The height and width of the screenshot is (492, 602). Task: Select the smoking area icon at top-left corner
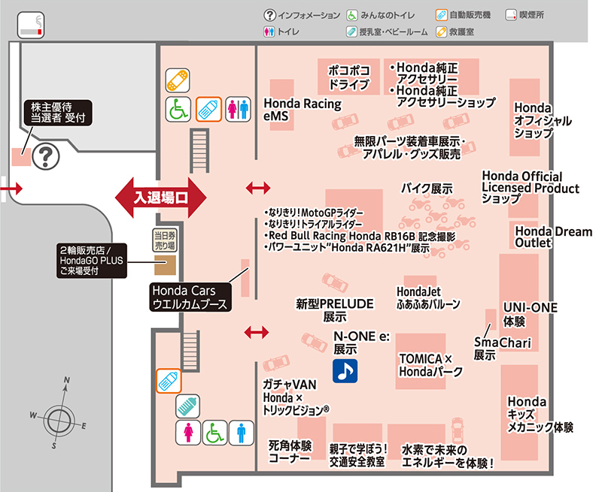point(31,24)
